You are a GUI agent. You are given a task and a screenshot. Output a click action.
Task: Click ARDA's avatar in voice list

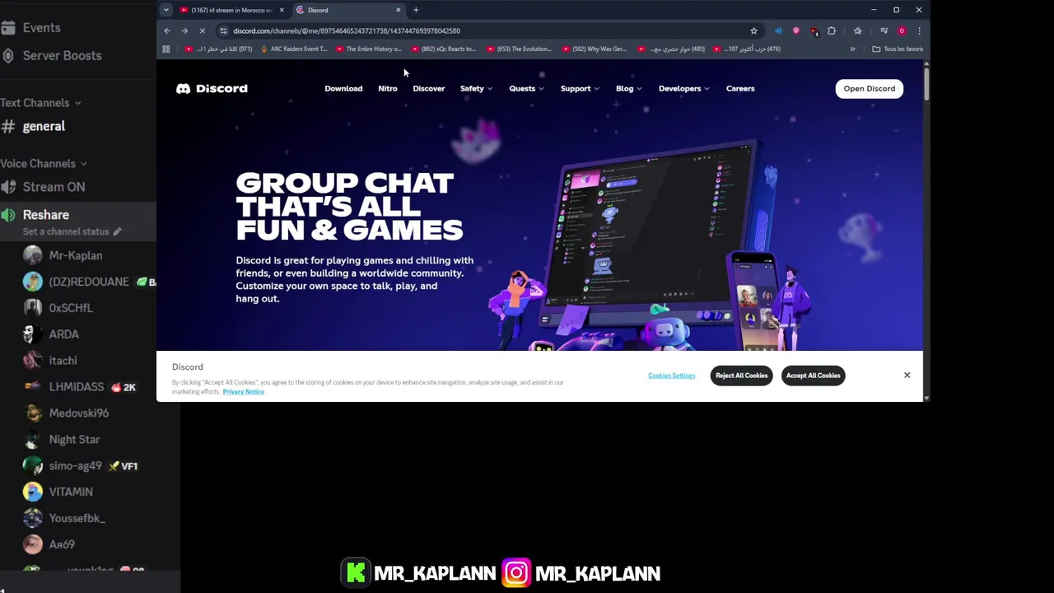[32, 334]
